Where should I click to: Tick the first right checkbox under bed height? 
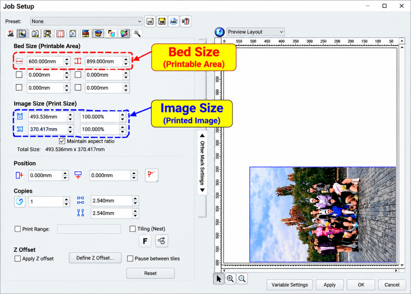click(78, 75)
